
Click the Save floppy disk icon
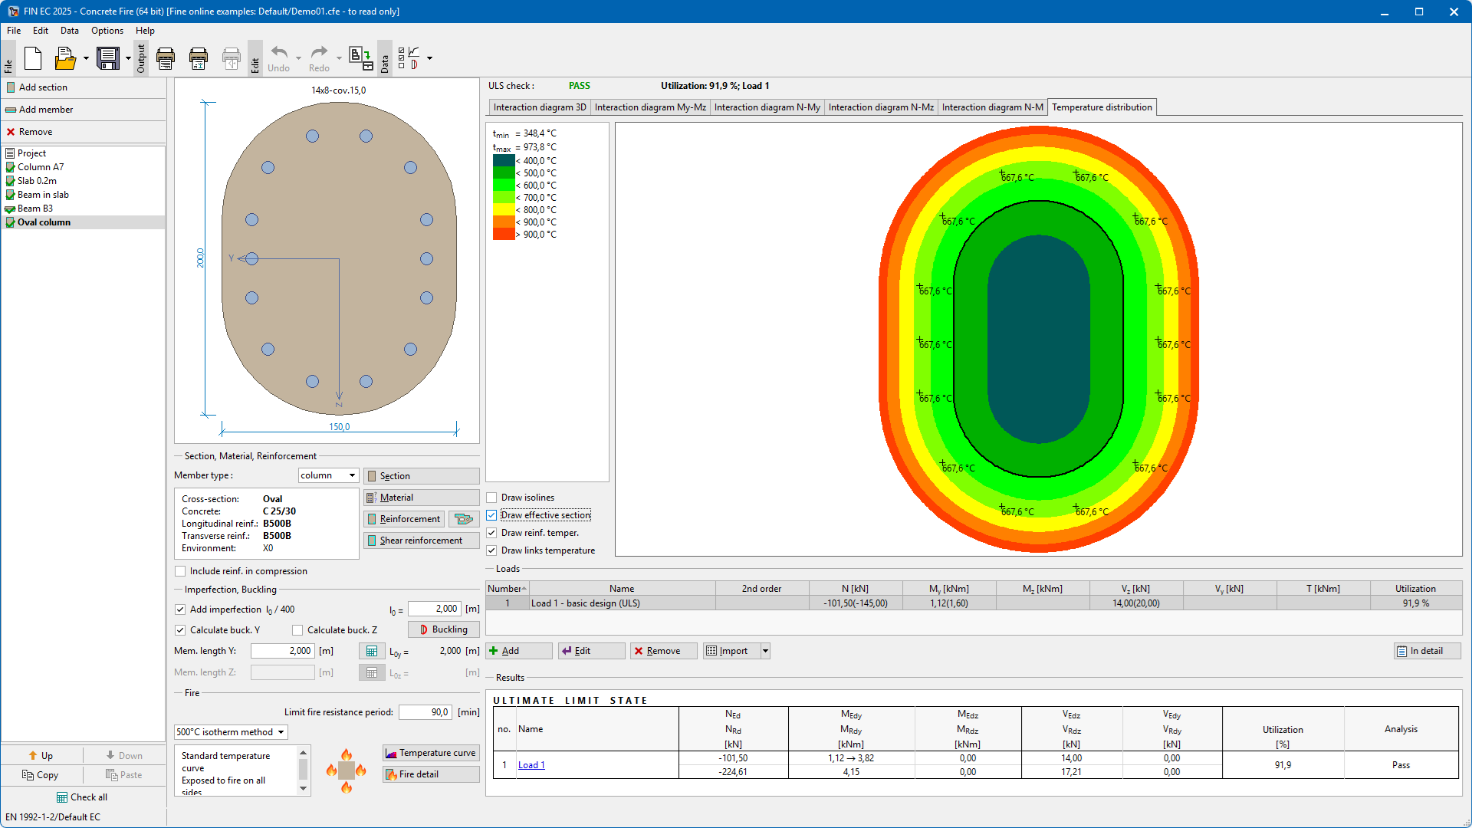107,58
